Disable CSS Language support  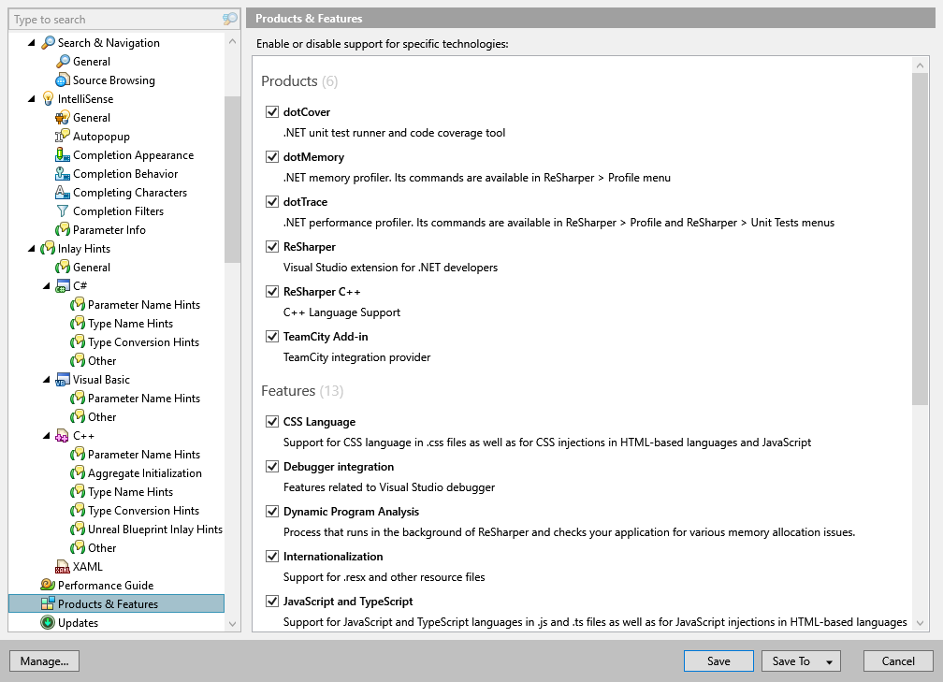coord(272,421)
